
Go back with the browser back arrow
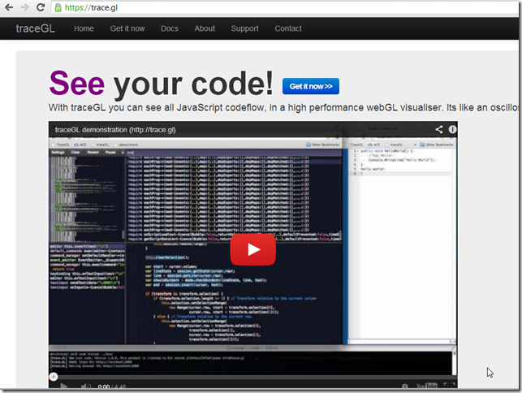tap(9, 7)
